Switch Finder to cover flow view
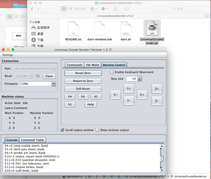The image size is (211, 179). [x=83, y=9]
